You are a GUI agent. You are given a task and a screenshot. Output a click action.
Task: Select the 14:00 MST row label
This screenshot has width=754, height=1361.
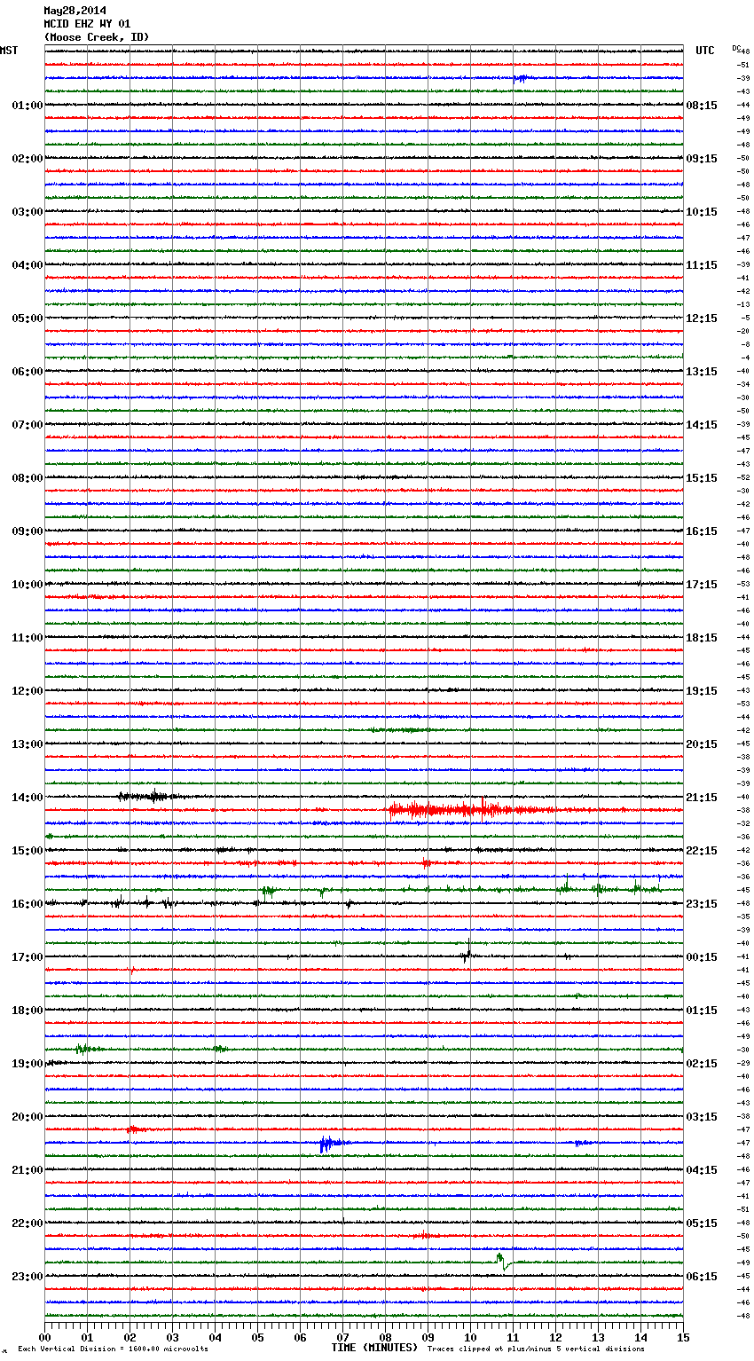pos(27,798)
